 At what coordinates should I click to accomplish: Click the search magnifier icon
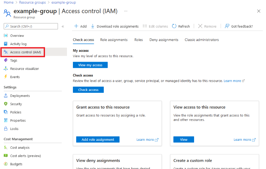[x=7, y=26]
